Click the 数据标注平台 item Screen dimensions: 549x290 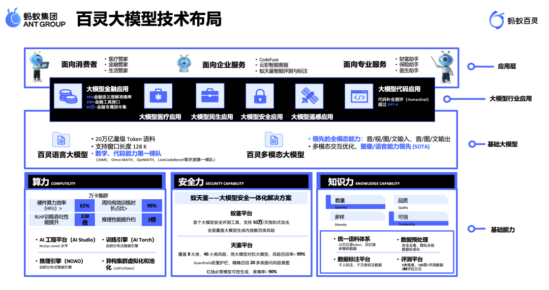[357, 261]
